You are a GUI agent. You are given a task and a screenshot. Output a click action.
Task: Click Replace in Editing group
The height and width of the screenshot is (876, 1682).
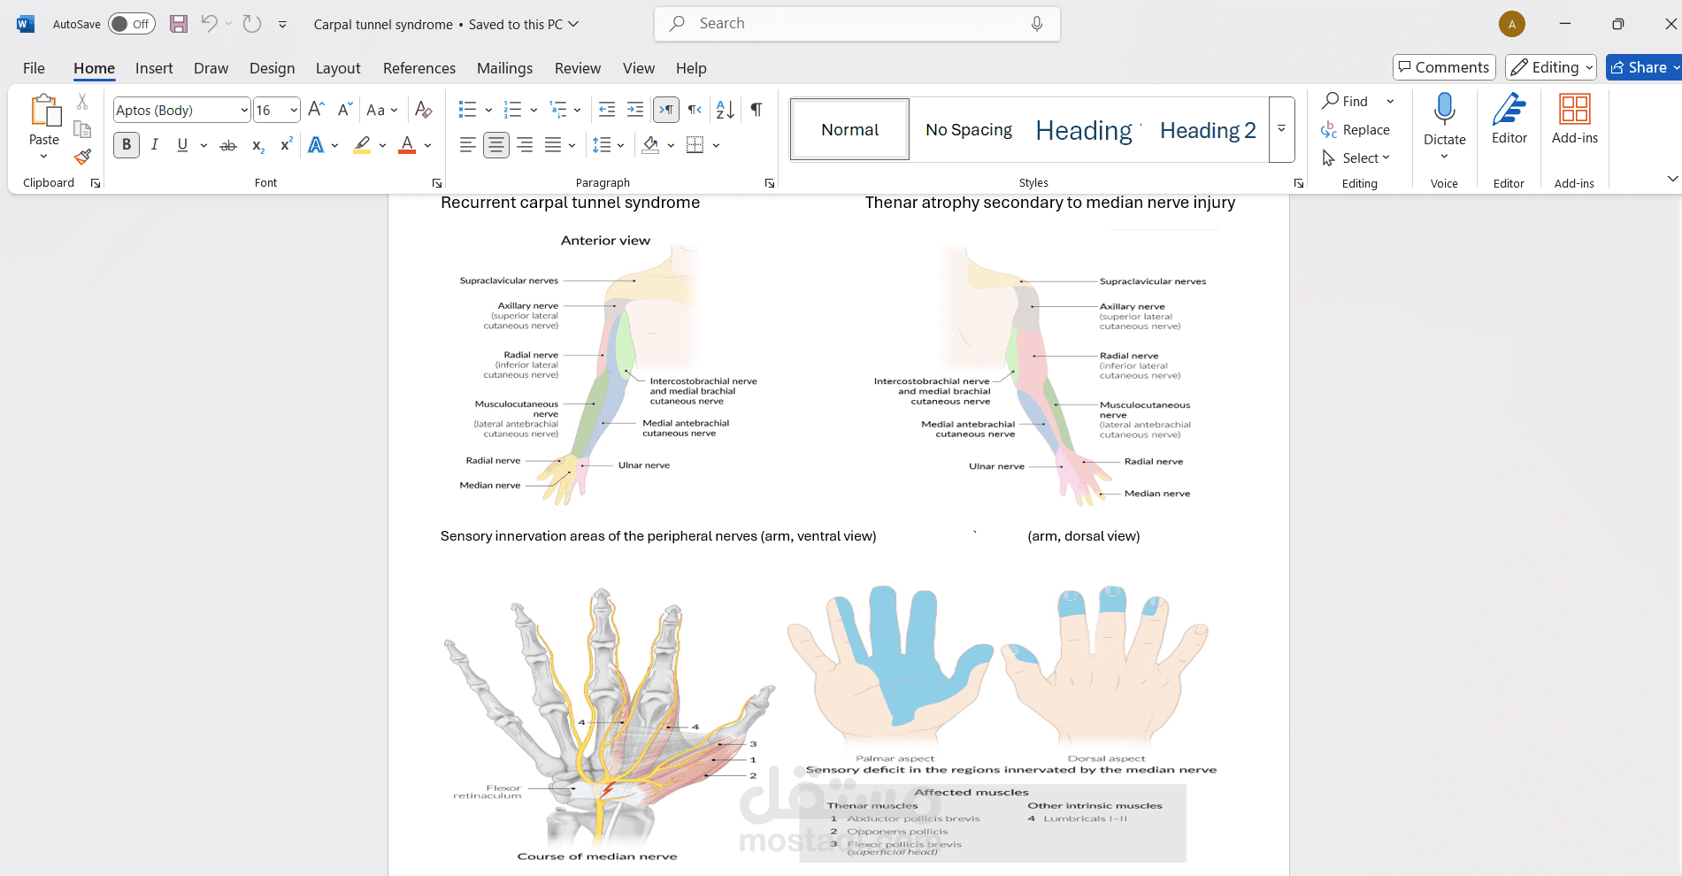[1356, 129]
